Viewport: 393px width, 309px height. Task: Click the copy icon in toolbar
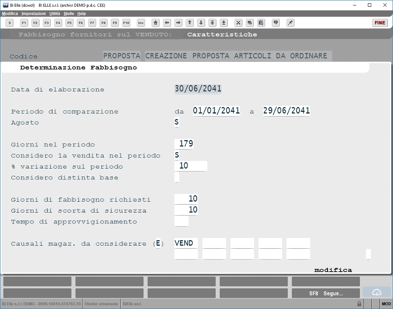click(x=250, y=23)
